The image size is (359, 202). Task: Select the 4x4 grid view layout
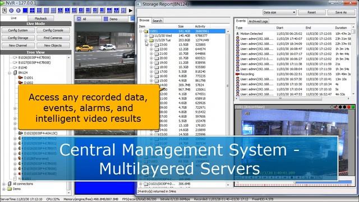tap(46, 10)
